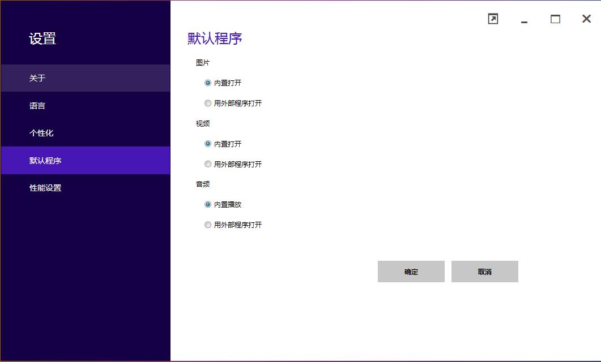Cancel changes using the 取消 button
This screenshot has width=601, height=362.
pyautogui.click(x=484, y=271)
